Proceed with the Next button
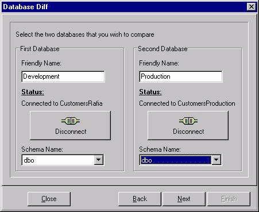This screenshot has width=259, height=212. pyautogui.click(x=184, y=199)
